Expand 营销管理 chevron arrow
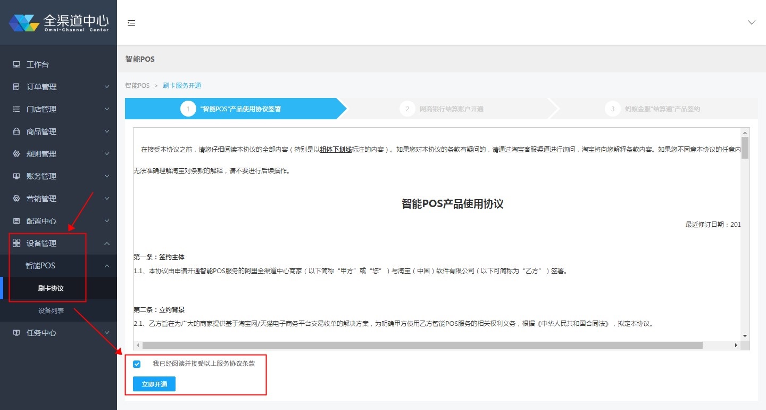 [107, 199]
